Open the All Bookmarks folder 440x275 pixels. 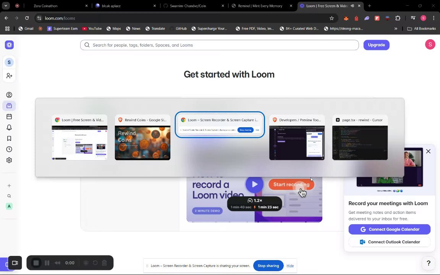[x=422, y=29]
